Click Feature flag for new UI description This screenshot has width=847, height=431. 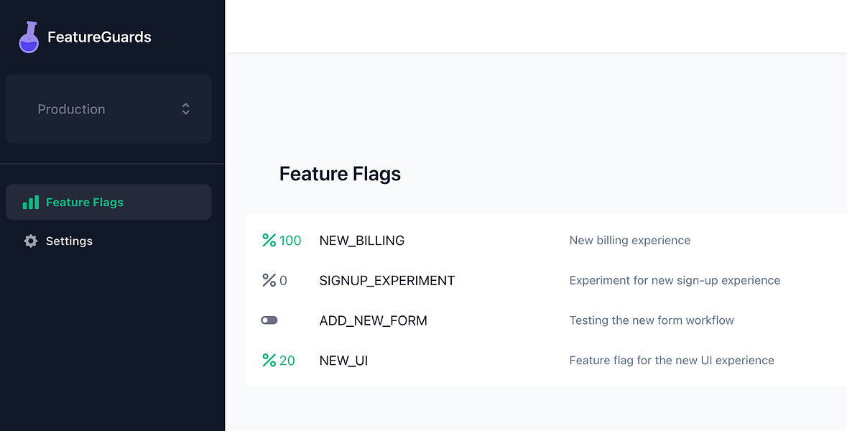[x=672, y=361]
